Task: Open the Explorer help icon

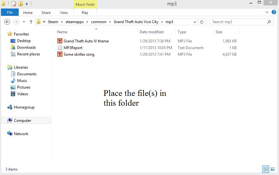Action: point(274,12)
